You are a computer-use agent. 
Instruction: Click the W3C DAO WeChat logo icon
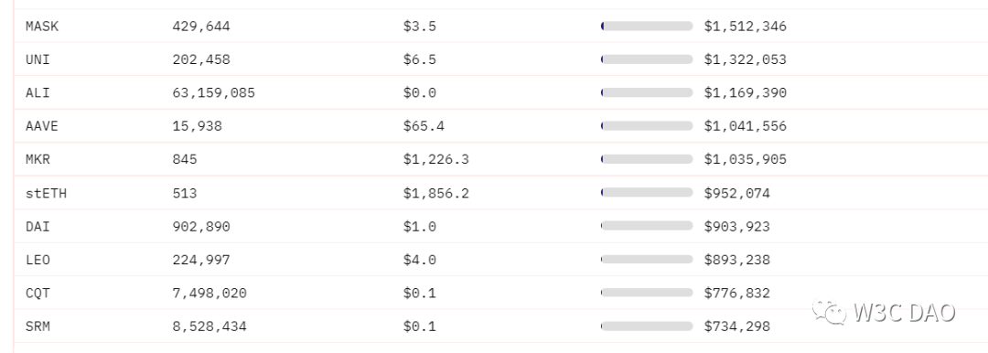point(829,312)
